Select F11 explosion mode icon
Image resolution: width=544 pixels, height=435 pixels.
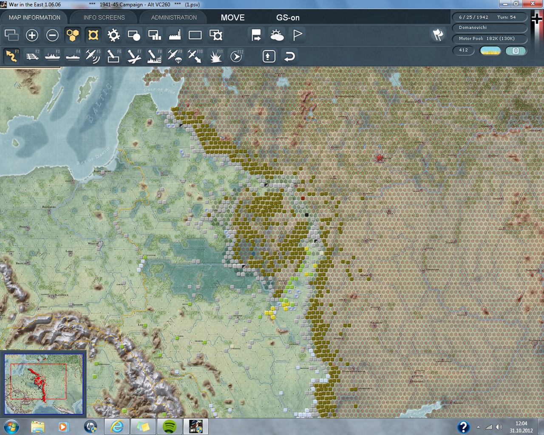pos(215,56)
